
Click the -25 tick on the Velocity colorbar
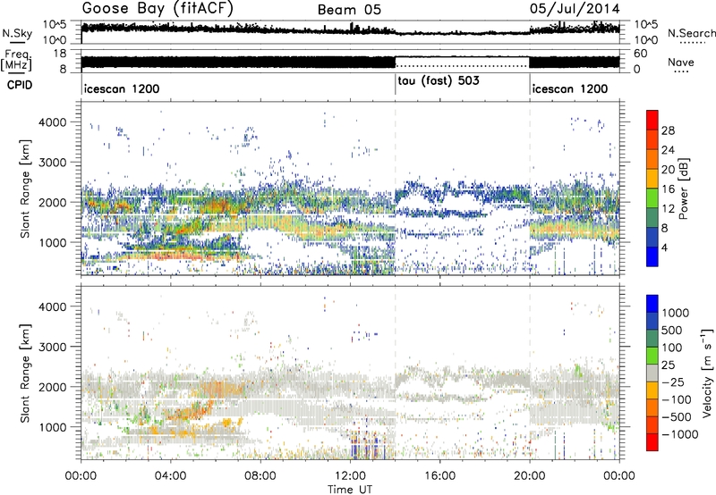tap(675, 382)
